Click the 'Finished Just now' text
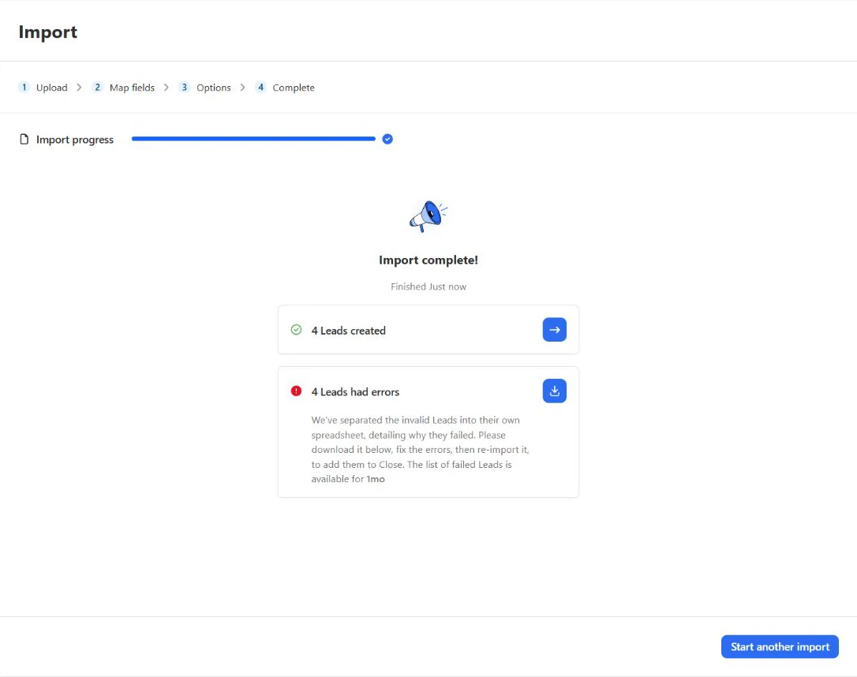857x677 pixels. coord(428,286)
